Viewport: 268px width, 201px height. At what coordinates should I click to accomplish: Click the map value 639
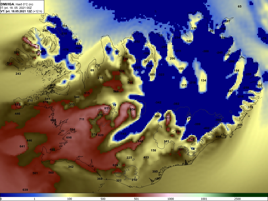(x=25, y=190)
